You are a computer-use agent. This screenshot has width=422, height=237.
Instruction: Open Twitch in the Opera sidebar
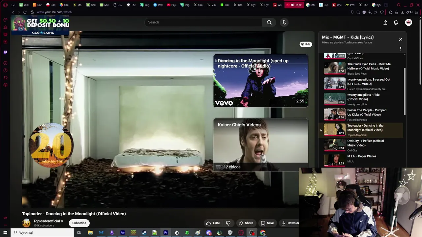pos(5,52)
